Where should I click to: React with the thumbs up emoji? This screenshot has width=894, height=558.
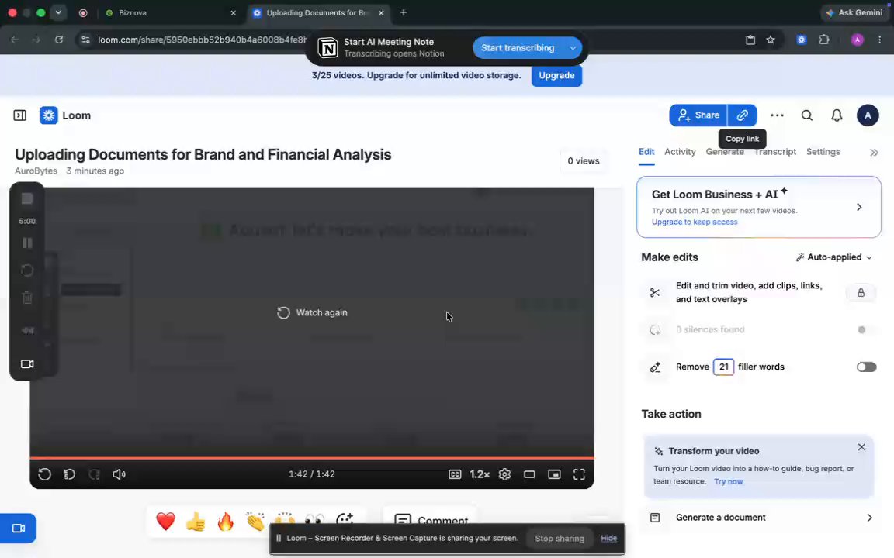point(195,521)
